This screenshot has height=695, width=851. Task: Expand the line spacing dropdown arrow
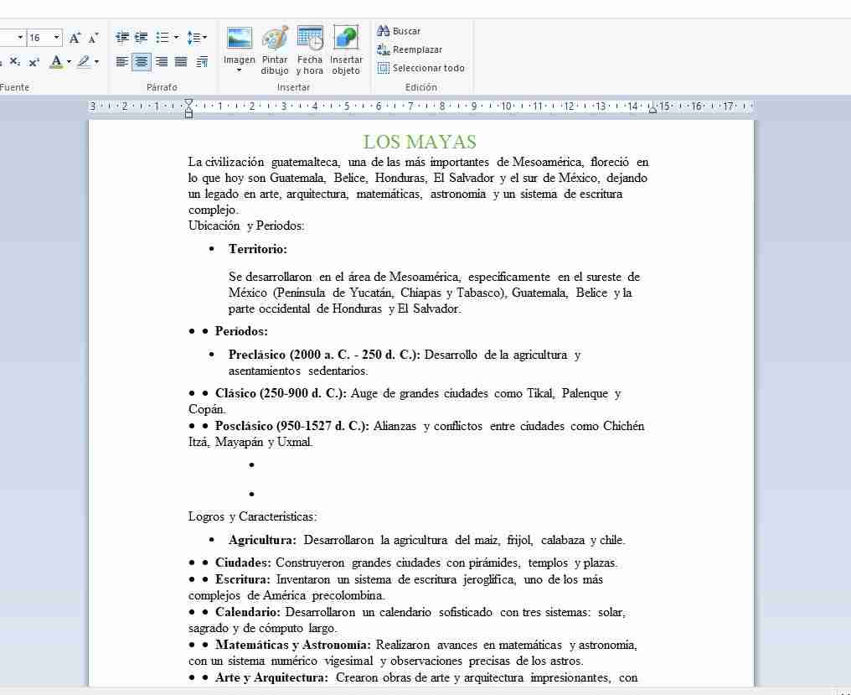pos(204,38)
